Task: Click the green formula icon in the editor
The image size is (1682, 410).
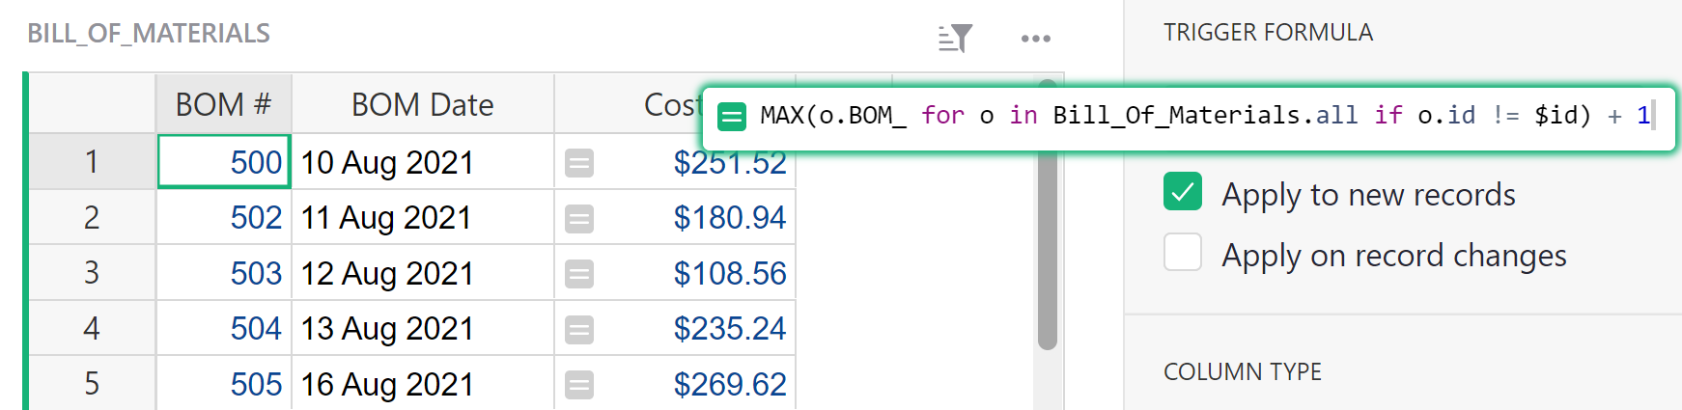Action: point(733,117)
